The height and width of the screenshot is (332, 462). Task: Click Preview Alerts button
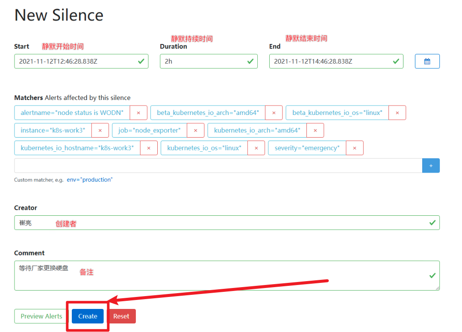[x=41, y=316]
